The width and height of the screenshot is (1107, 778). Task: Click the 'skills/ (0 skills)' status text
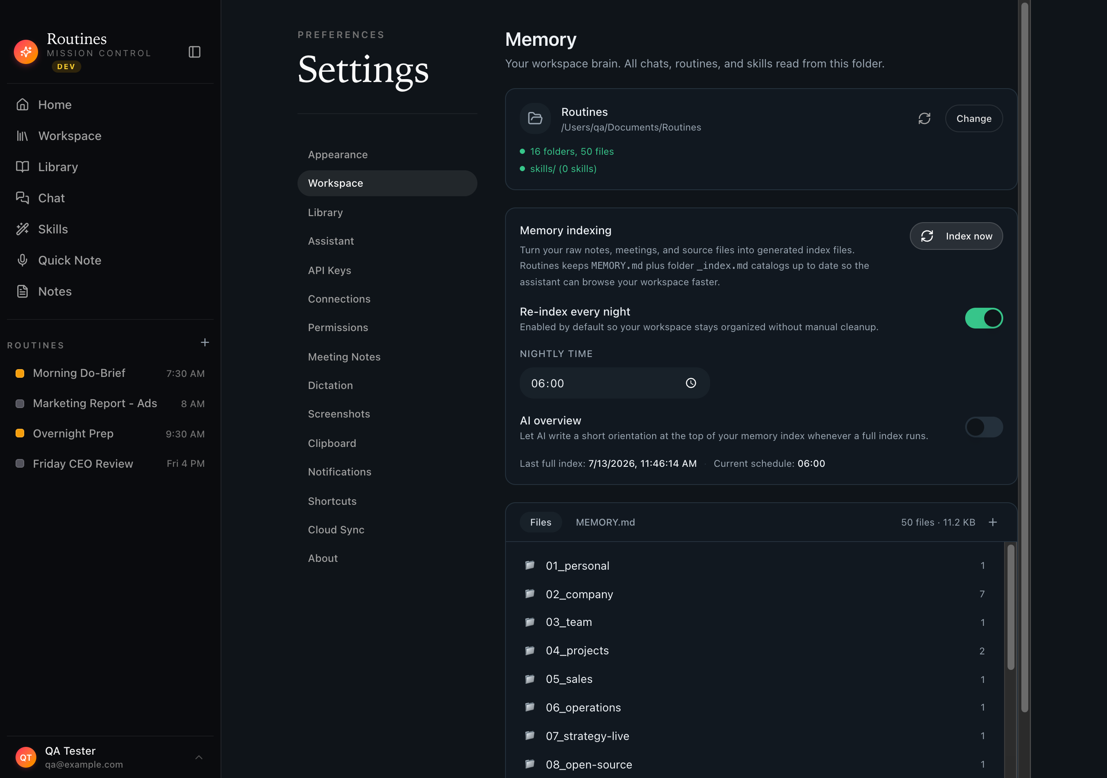(563, 169)
